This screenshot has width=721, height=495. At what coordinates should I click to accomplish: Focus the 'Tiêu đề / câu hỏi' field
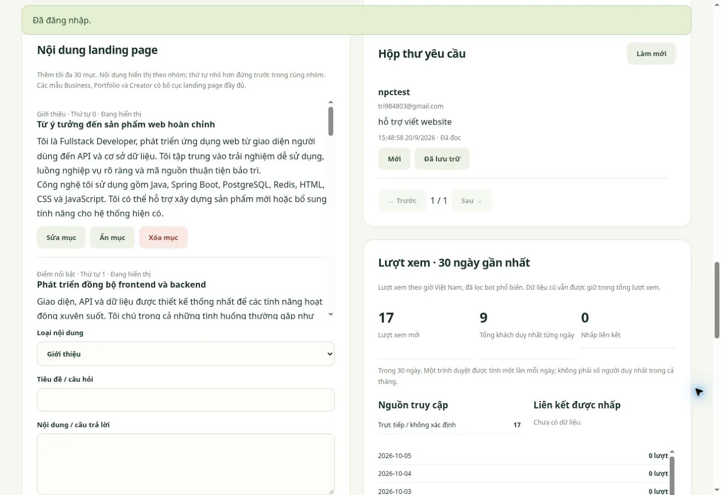point(186,400)
